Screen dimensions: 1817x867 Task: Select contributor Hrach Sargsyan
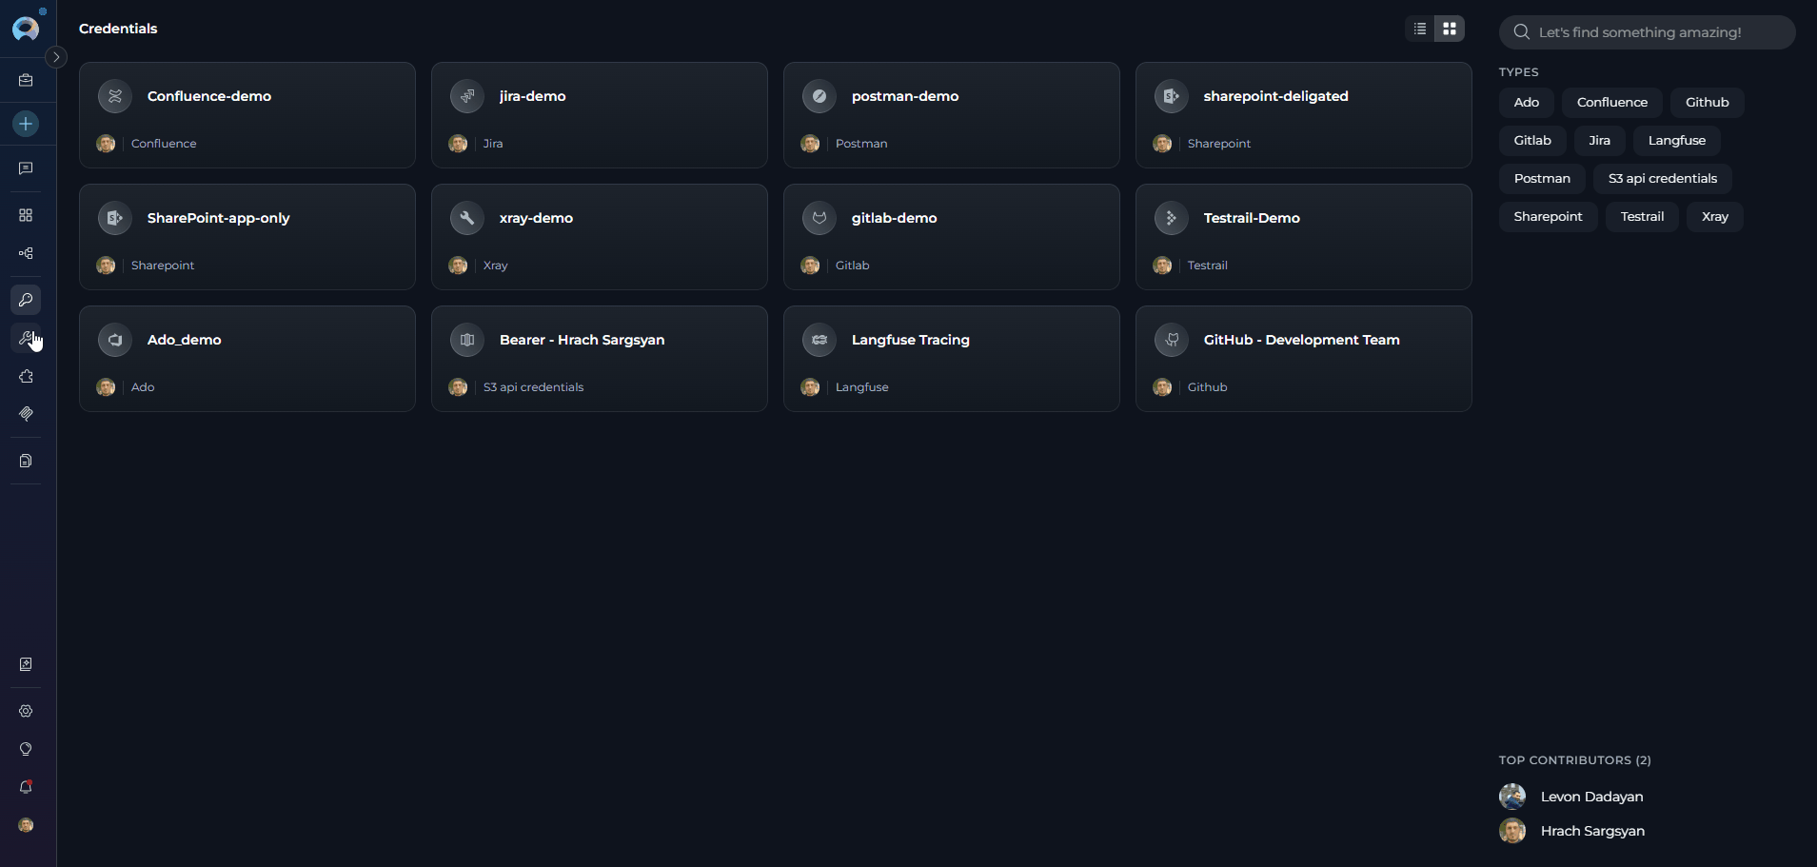[x=1573, y=831]
